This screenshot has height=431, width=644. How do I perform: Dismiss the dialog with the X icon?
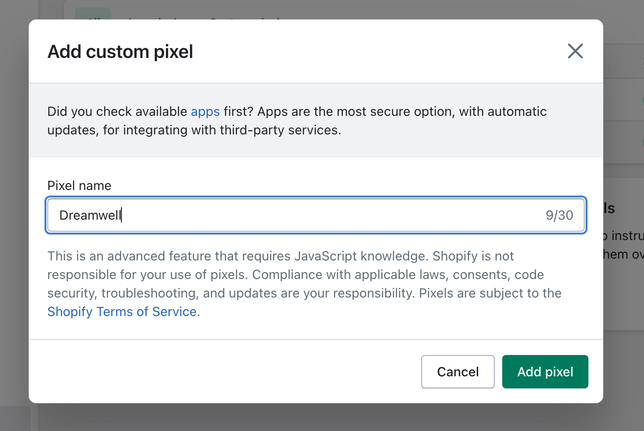coord(575,51)
